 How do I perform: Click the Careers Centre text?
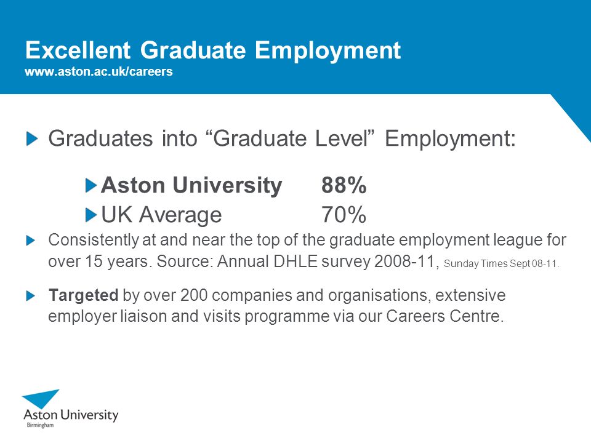(x=444, y=316)
